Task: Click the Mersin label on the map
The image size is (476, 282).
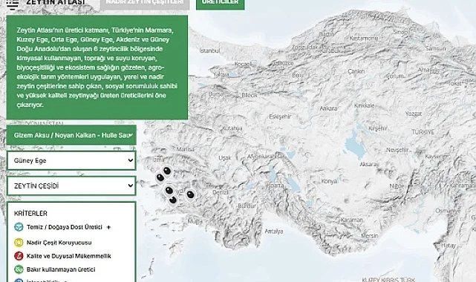Action: [x=370, y=235]
